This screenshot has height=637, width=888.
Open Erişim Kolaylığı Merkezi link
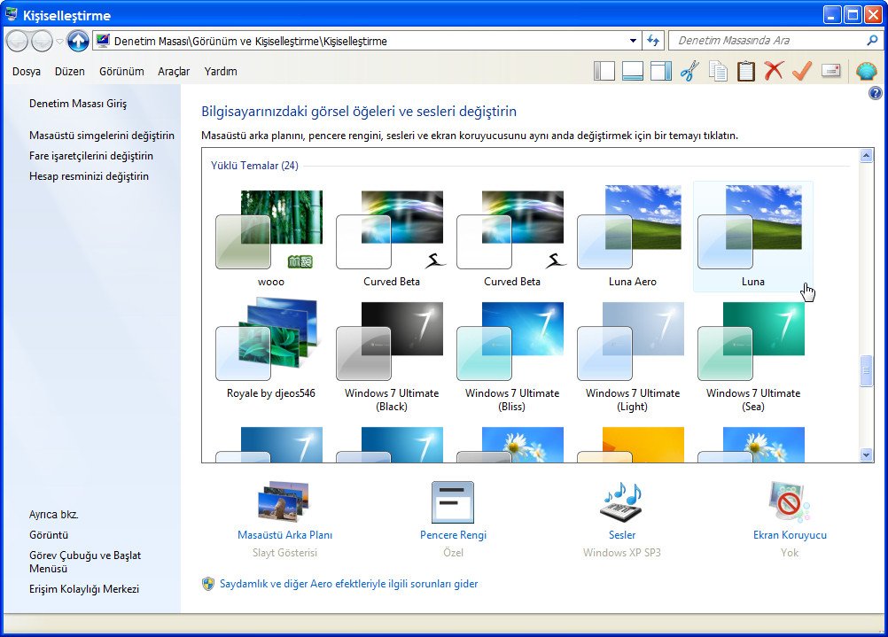[84, 589]
